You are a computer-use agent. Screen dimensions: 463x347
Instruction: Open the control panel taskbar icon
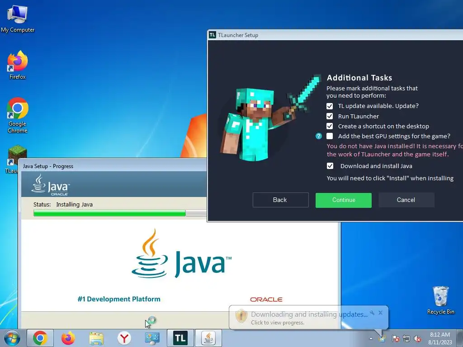click(152, 338)
